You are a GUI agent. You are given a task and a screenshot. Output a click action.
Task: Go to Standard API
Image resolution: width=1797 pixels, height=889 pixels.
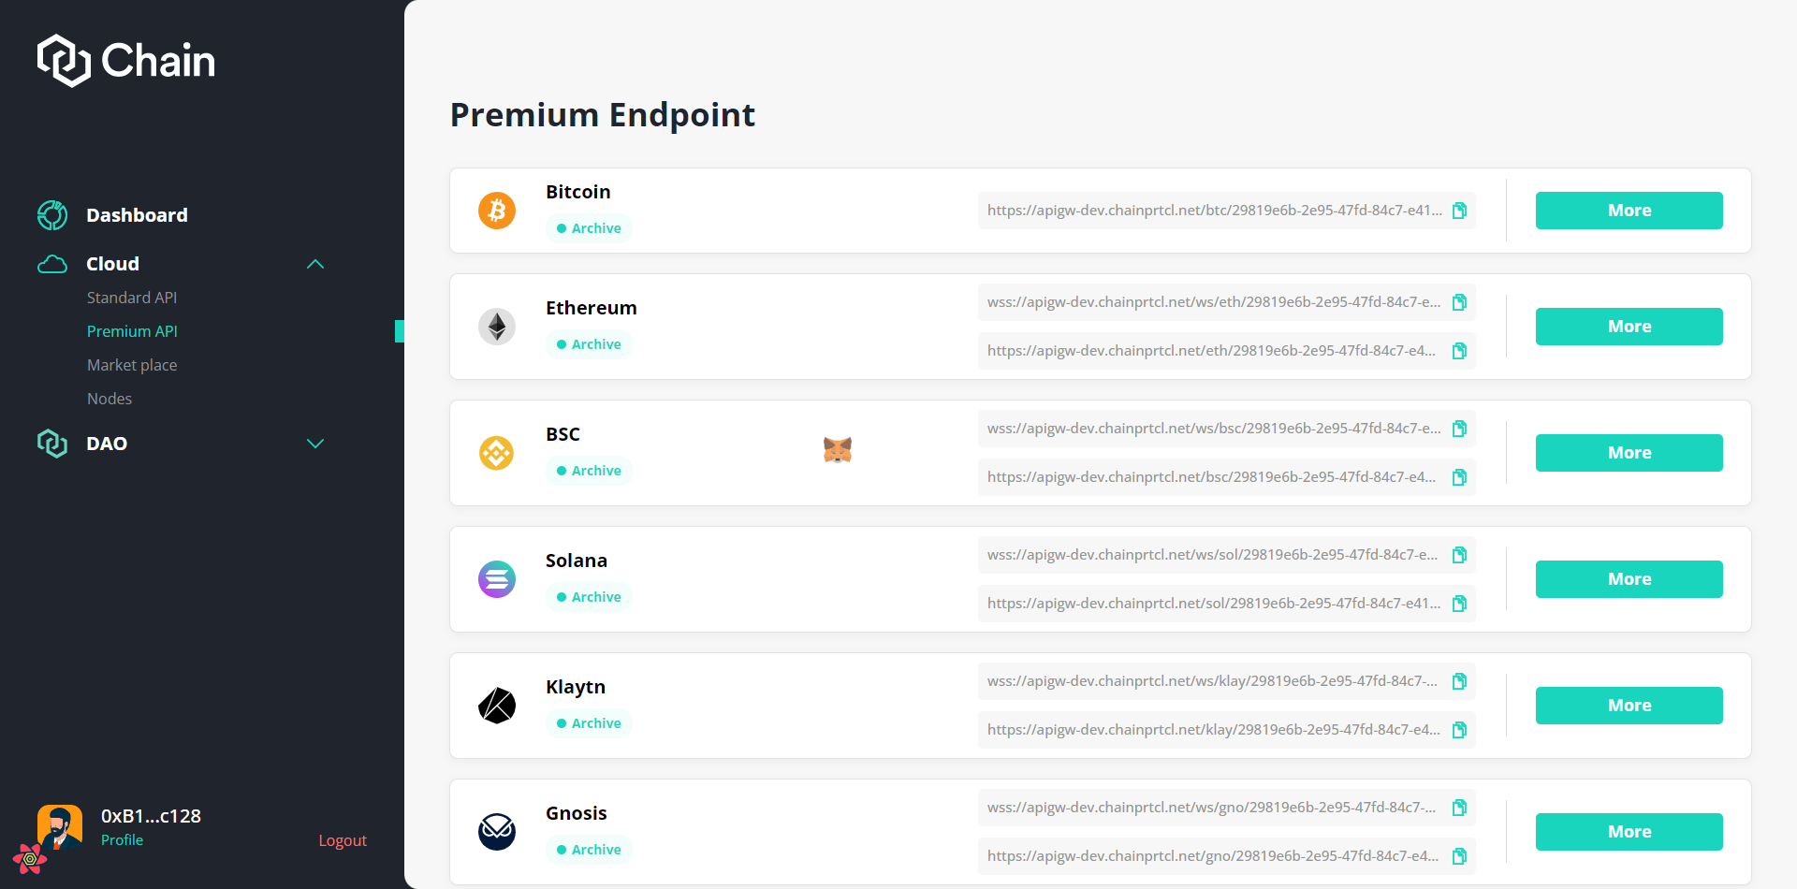point(132,298)
